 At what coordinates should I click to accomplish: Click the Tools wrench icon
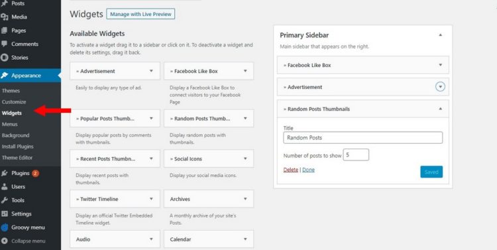coord(5,200)
